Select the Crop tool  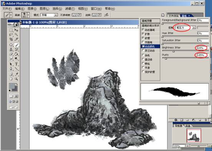[x=11, y=39]
